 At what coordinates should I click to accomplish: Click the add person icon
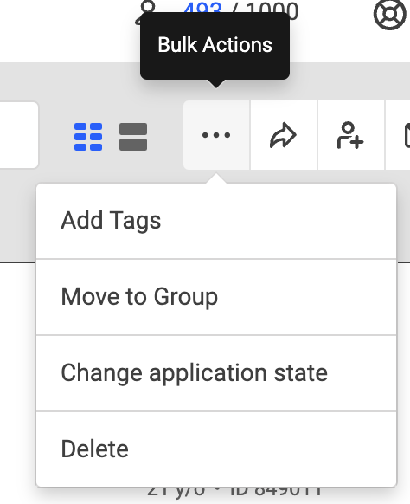pos(350,135)
